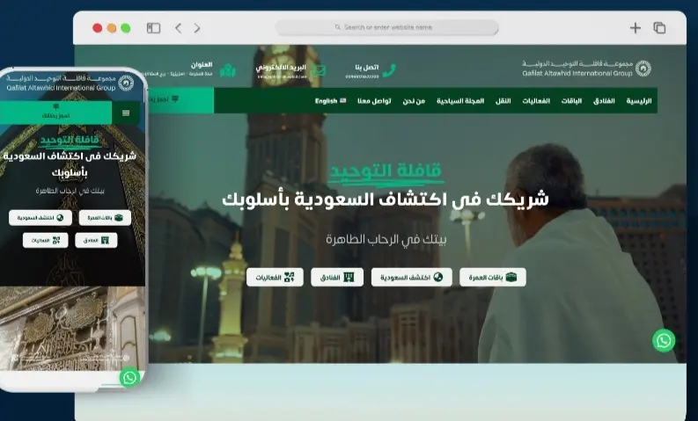Click العنوان address label in header
This screenshot has height=421, width=698.
click(x=202, y=65)
